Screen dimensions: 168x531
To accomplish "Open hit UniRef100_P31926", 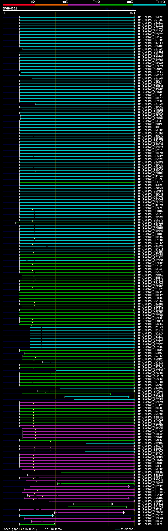I will [x=151, y=26].
